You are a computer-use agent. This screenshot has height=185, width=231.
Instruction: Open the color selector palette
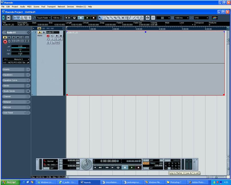215,18
